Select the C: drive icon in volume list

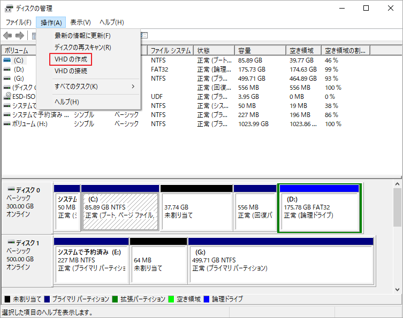(x=7, y=60)
